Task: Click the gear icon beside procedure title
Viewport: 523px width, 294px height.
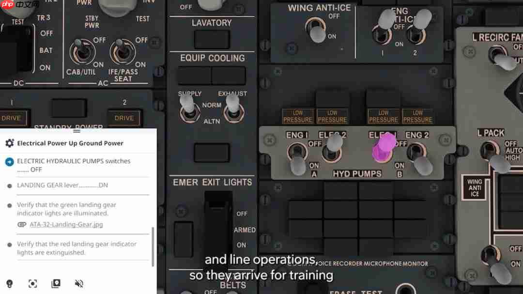Action: point(9,143)
